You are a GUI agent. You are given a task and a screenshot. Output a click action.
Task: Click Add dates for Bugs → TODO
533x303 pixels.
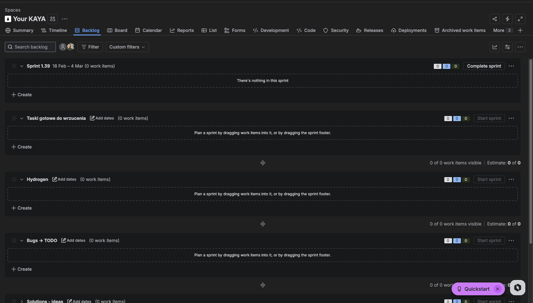[73, 240]
